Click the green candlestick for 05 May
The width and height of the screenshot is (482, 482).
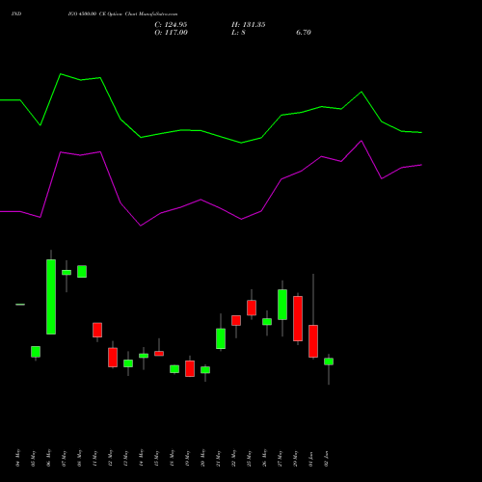click(x=36, y=352)
